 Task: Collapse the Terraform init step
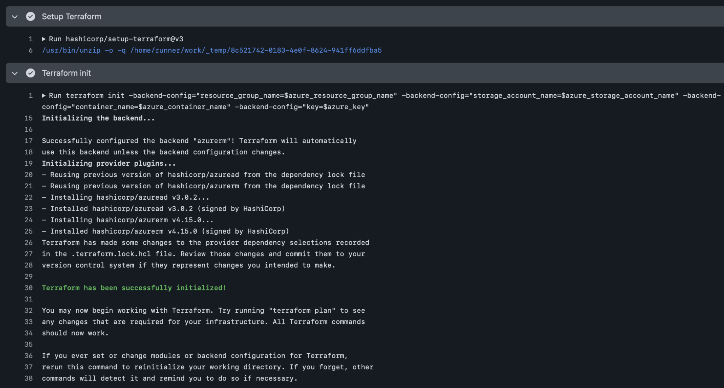coord(14,73)
